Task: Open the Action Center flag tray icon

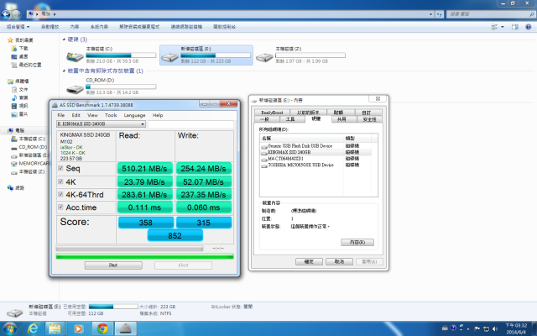Action: tap(477, 328)
